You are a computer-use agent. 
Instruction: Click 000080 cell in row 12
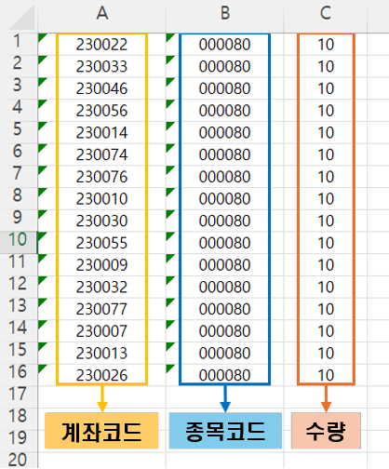tap(225, 287)
